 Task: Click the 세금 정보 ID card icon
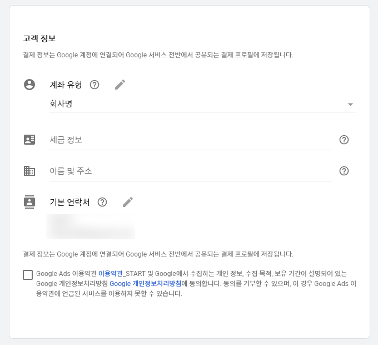click(x=29, y=140)
